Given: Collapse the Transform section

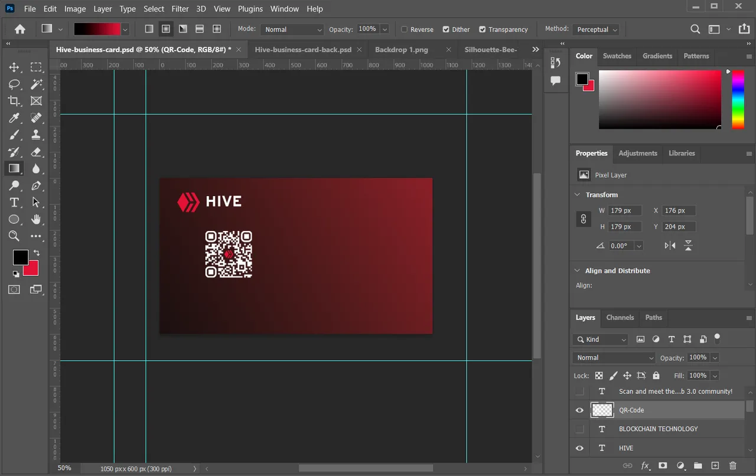Looking at the screenshot, I should pos(578,195).
